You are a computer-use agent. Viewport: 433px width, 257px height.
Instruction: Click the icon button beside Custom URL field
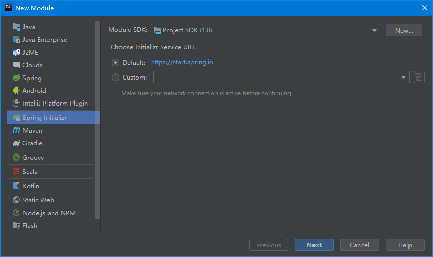(419, 77)
